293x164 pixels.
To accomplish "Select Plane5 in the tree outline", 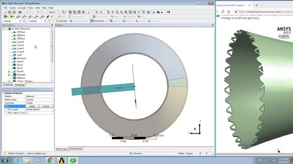I will click(20, 61).
